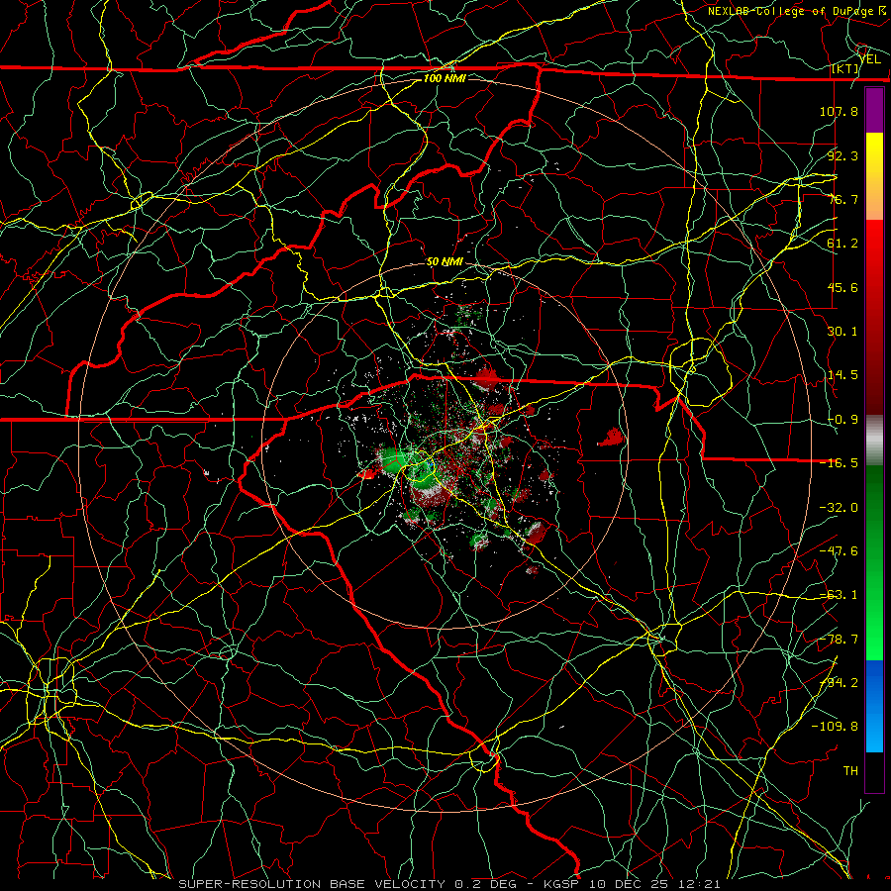The height and width of the screenshot is (891, 891).
Task: Click the -47.6 scale value
Action: point(839,551)
